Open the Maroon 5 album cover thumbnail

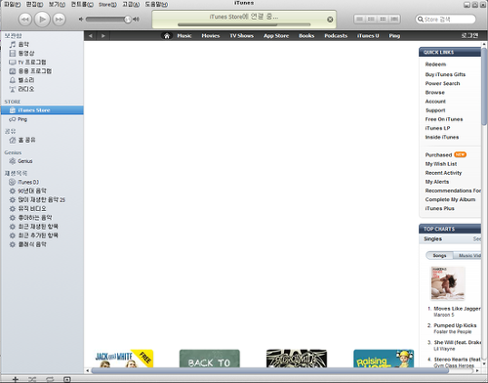tap(448, 283)
